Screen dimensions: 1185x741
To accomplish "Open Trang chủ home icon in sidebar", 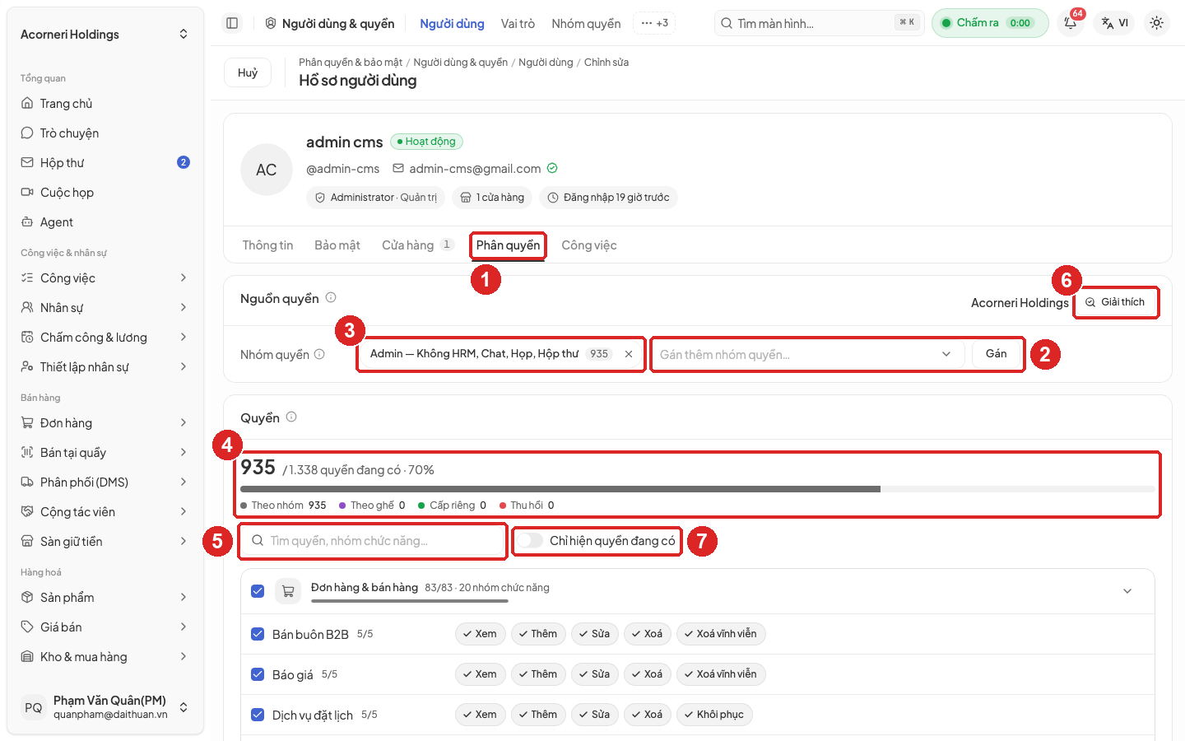I will point(27,104).
